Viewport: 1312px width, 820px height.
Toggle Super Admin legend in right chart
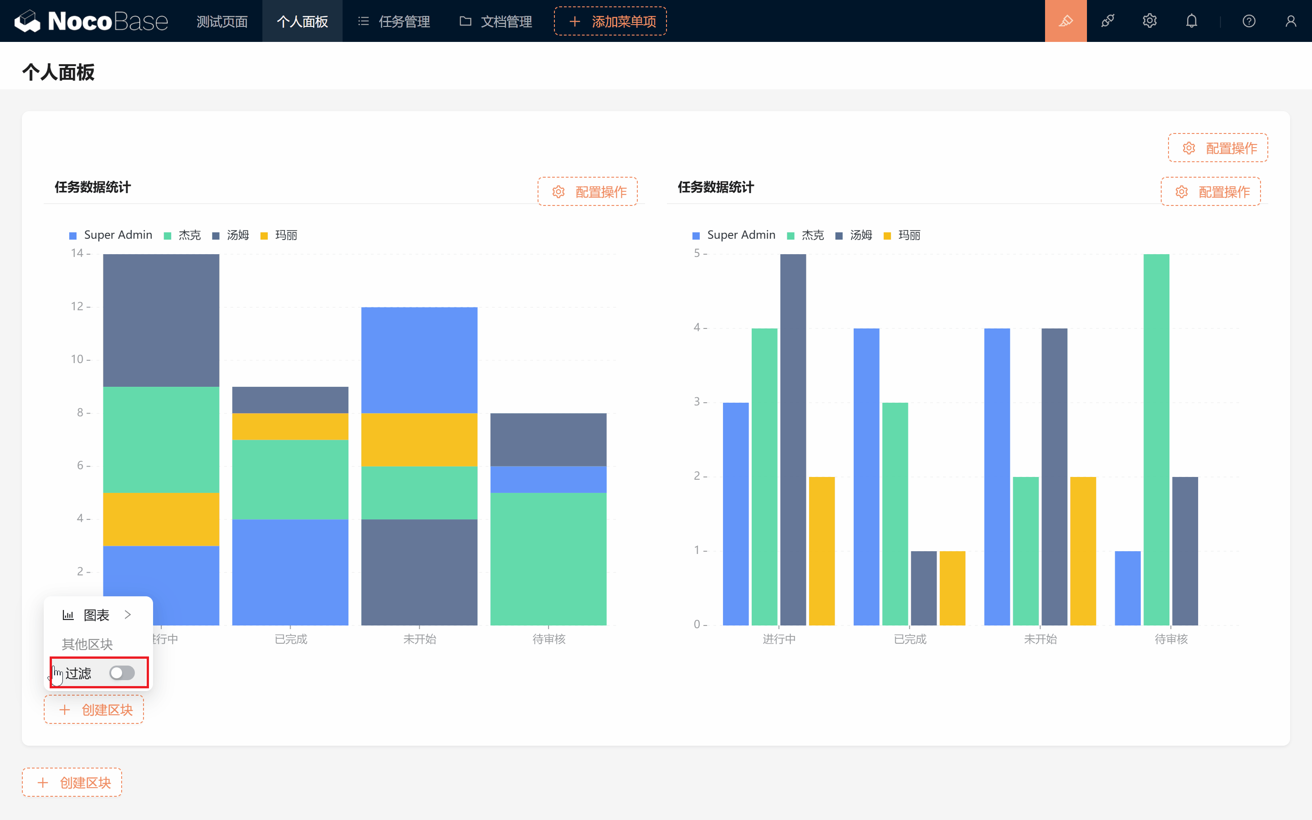[x=734, y=235]
